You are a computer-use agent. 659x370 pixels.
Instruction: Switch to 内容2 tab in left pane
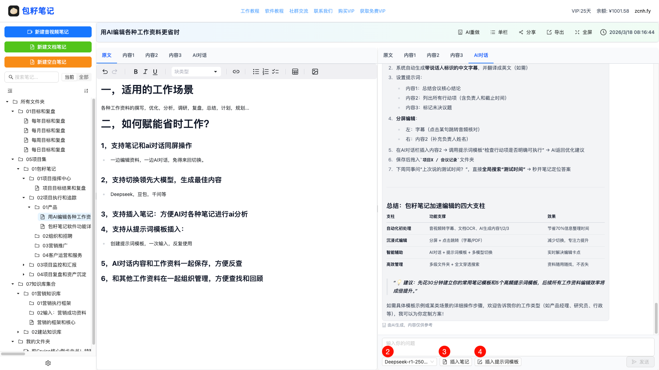151,55
